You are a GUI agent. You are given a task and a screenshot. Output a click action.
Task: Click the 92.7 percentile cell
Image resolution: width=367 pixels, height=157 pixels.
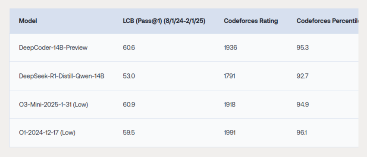click(302, 76)
